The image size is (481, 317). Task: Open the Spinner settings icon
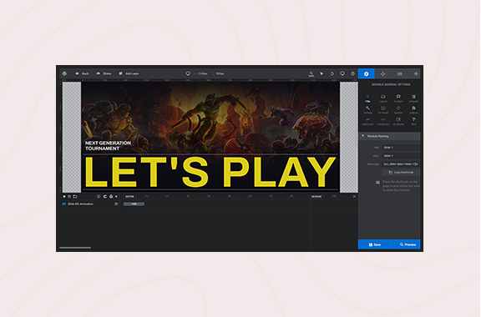pyautogui.click(x=398, y=110)
